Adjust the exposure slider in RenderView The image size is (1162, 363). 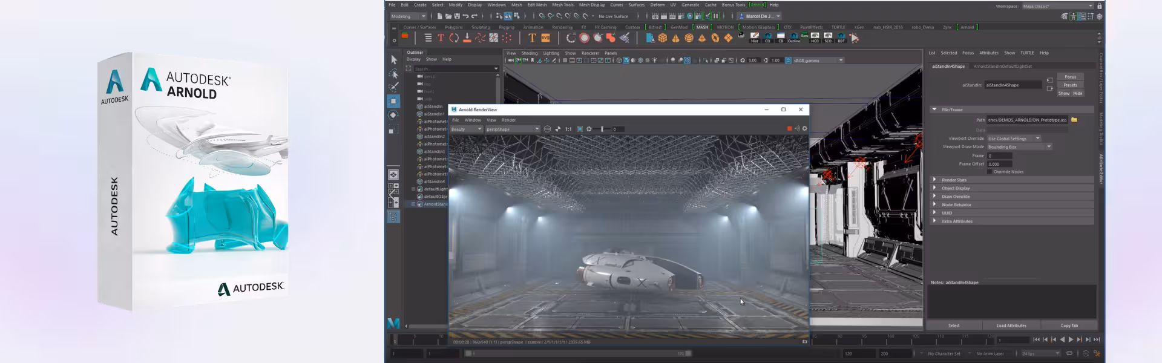tap(602, 129)
